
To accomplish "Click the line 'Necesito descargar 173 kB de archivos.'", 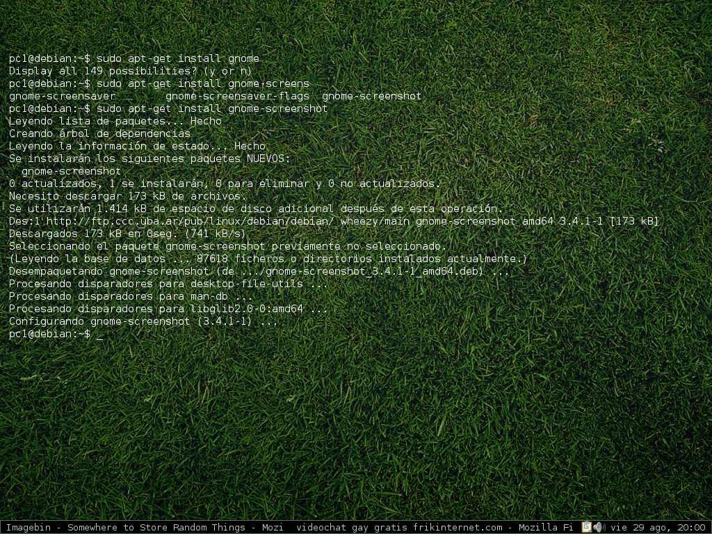I will (x=128, y=196).
